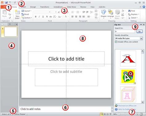Viewport: 146px width, 116px height.
Task: Open the Review tab
Action: [83, 7]
